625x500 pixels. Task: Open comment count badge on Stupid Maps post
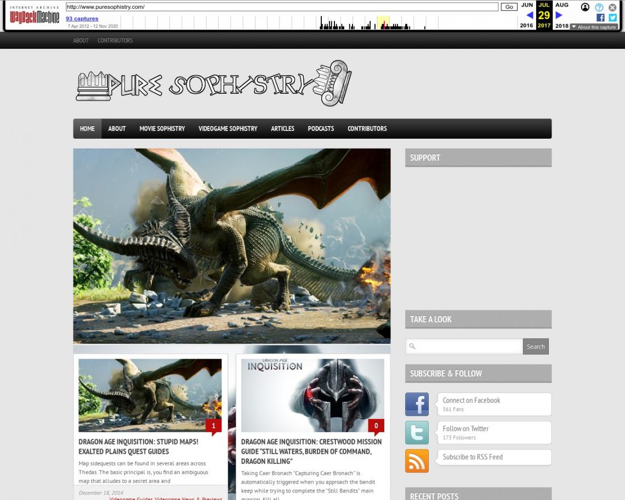213,426
